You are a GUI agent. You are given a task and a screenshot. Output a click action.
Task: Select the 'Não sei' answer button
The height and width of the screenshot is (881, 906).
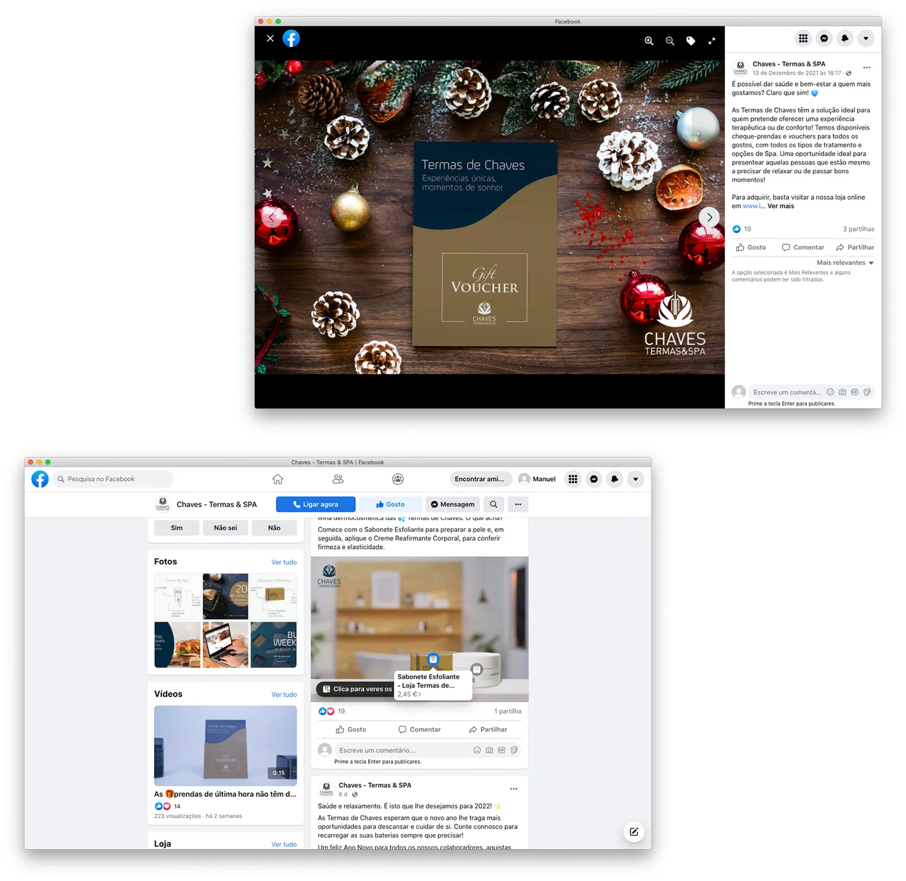click(x=225, y=528)
